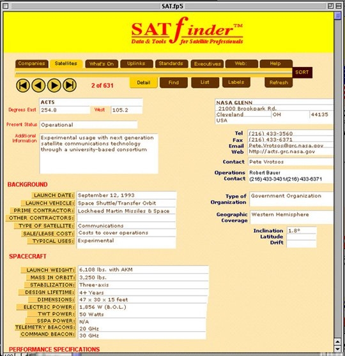Click Operations Contact Robert Bauer field
This screenshot has width=345, height=356.
(x=291, y=176)
